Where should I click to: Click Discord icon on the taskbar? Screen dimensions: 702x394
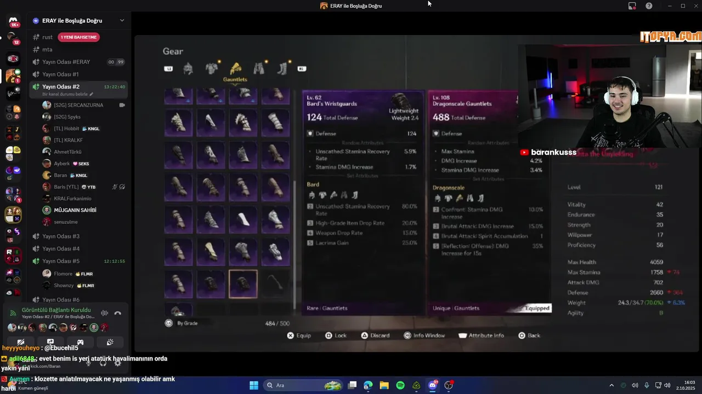[x=433, y=385]
